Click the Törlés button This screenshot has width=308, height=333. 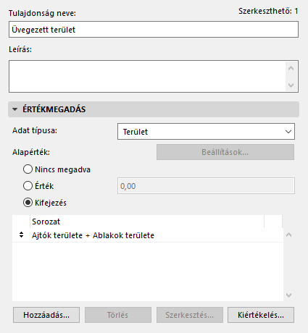click(x=118, y=315)
